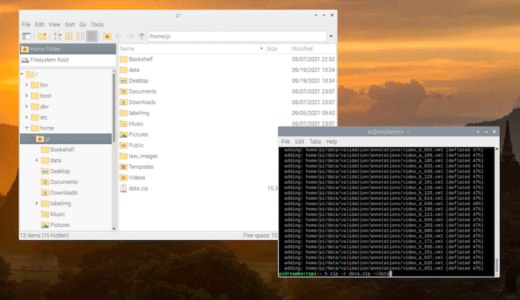Open the path history dropdown arrow
This screenshot has height=300, width=520.
[x=331, y=36]
